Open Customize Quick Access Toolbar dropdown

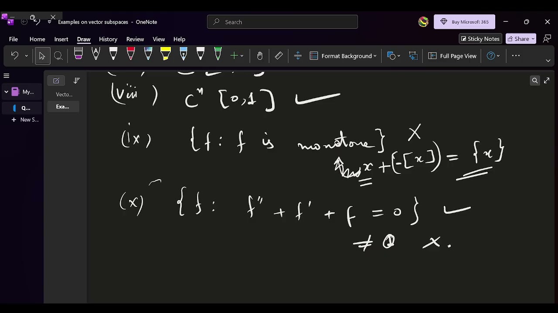(50, 22)
